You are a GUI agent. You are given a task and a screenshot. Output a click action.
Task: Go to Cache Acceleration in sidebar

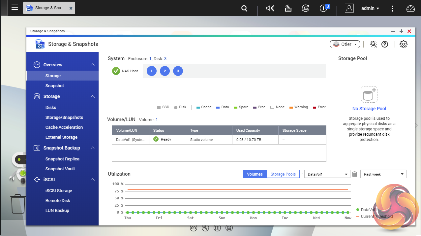pos(64,127)
